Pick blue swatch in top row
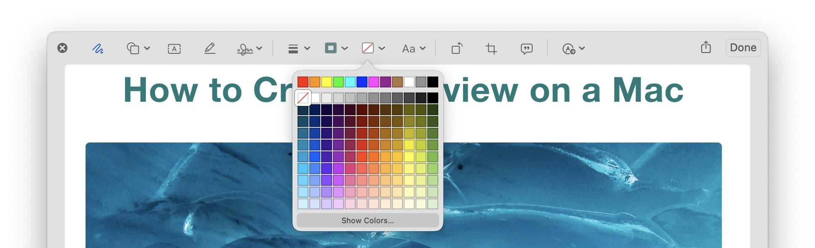Image resolution: width=815 pixels, height=248 pixels. [362, 82]
